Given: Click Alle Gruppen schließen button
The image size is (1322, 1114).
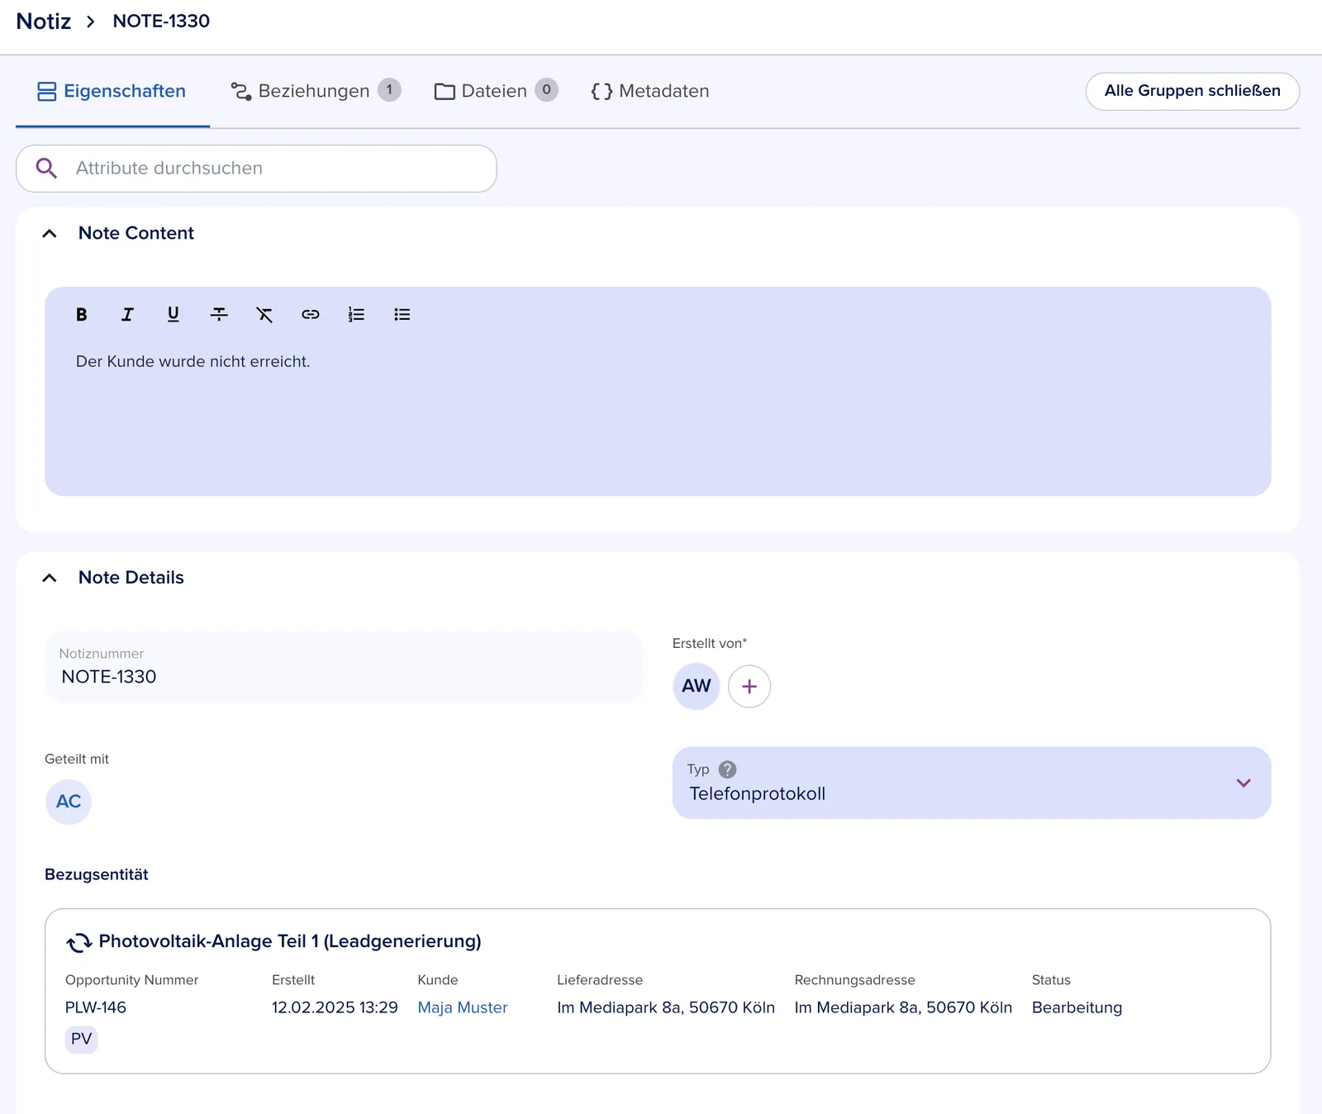Looking at the screenshot, I should tap(1192, 91).
